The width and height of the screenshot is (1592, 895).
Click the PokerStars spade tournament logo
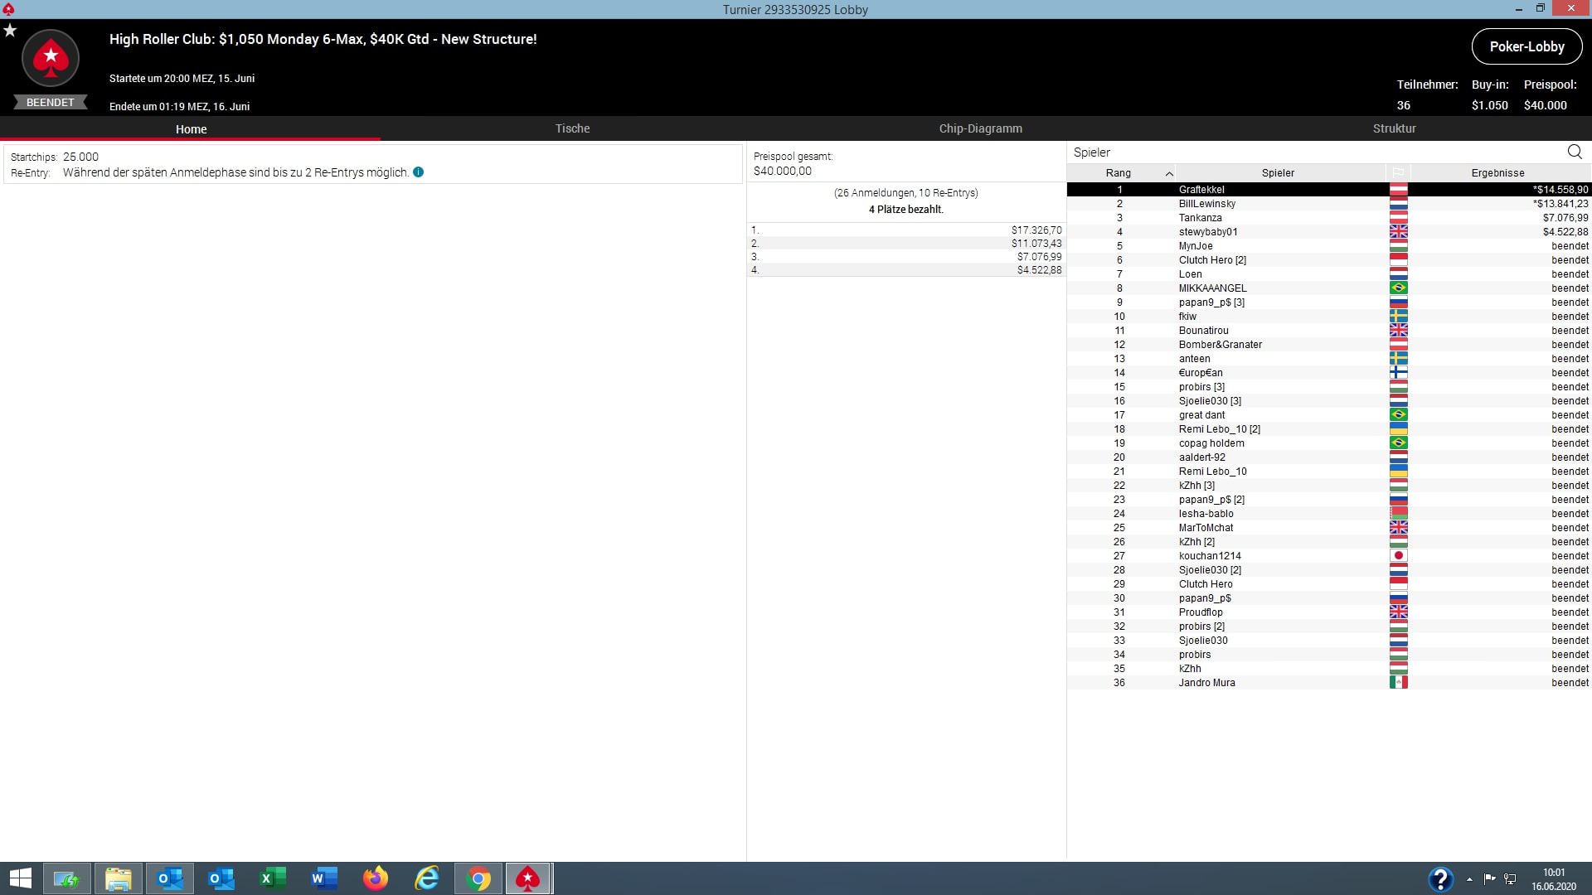click(51, 58)
